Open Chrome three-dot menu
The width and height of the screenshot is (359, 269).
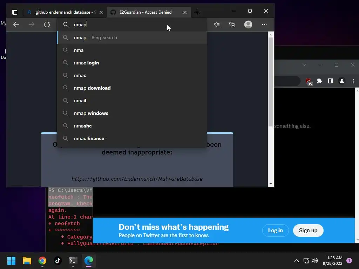[x=353, y=81]
